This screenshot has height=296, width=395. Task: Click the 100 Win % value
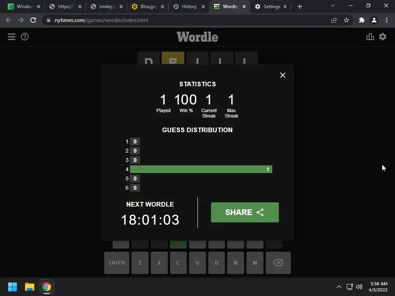(186, 100)
